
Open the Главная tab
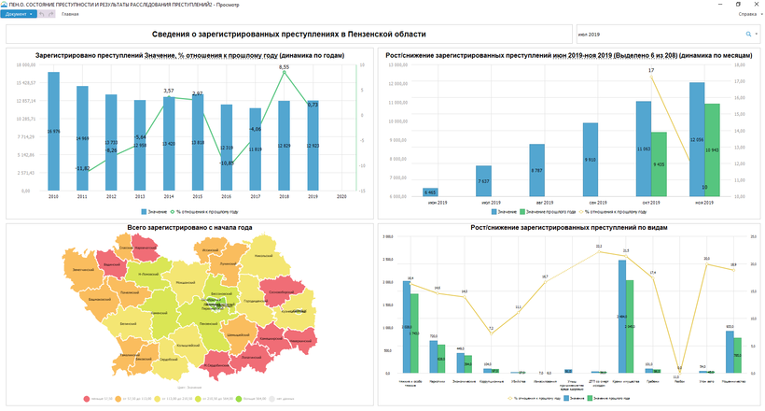click(x=70, y=14)
